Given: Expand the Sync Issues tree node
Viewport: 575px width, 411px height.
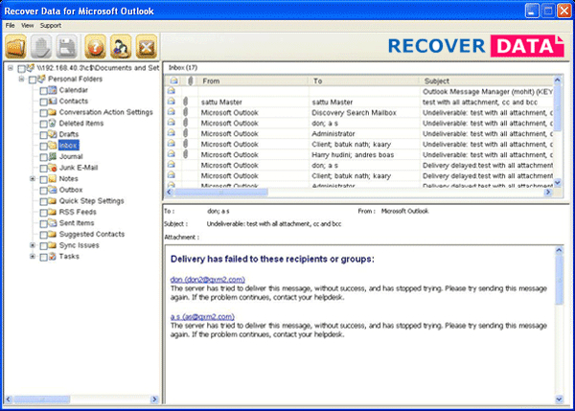Looking at the screenshot, I should [x=33, y=245].
